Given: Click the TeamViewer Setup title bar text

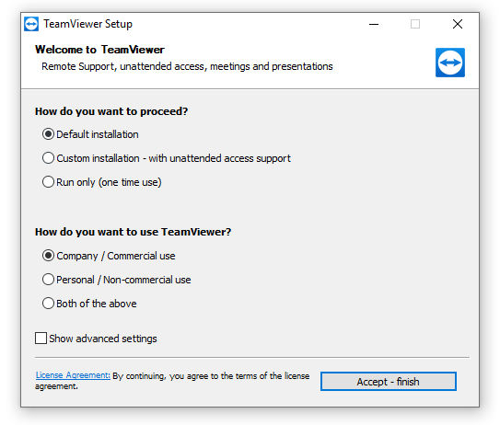Looking at the screenshot, I should click(x=88, y=24).
